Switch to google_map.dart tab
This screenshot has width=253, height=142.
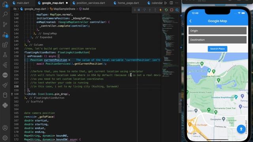pos(53,3)
